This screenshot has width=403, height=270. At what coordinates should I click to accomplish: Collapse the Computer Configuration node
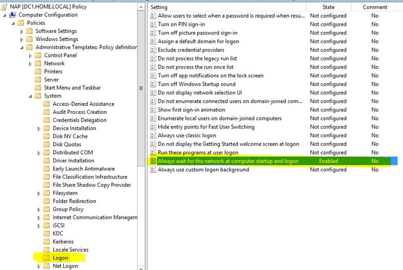(4, 16)
